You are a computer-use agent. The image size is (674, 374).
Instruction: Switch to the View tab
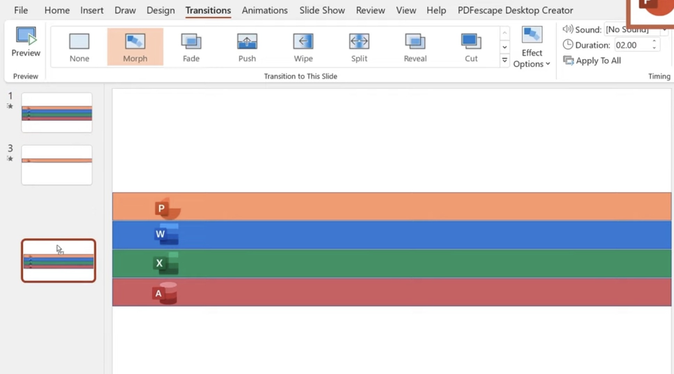pos(406,10)
